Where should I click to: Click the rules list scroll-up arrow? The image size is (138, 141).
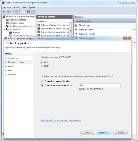(x=71, y=21)
